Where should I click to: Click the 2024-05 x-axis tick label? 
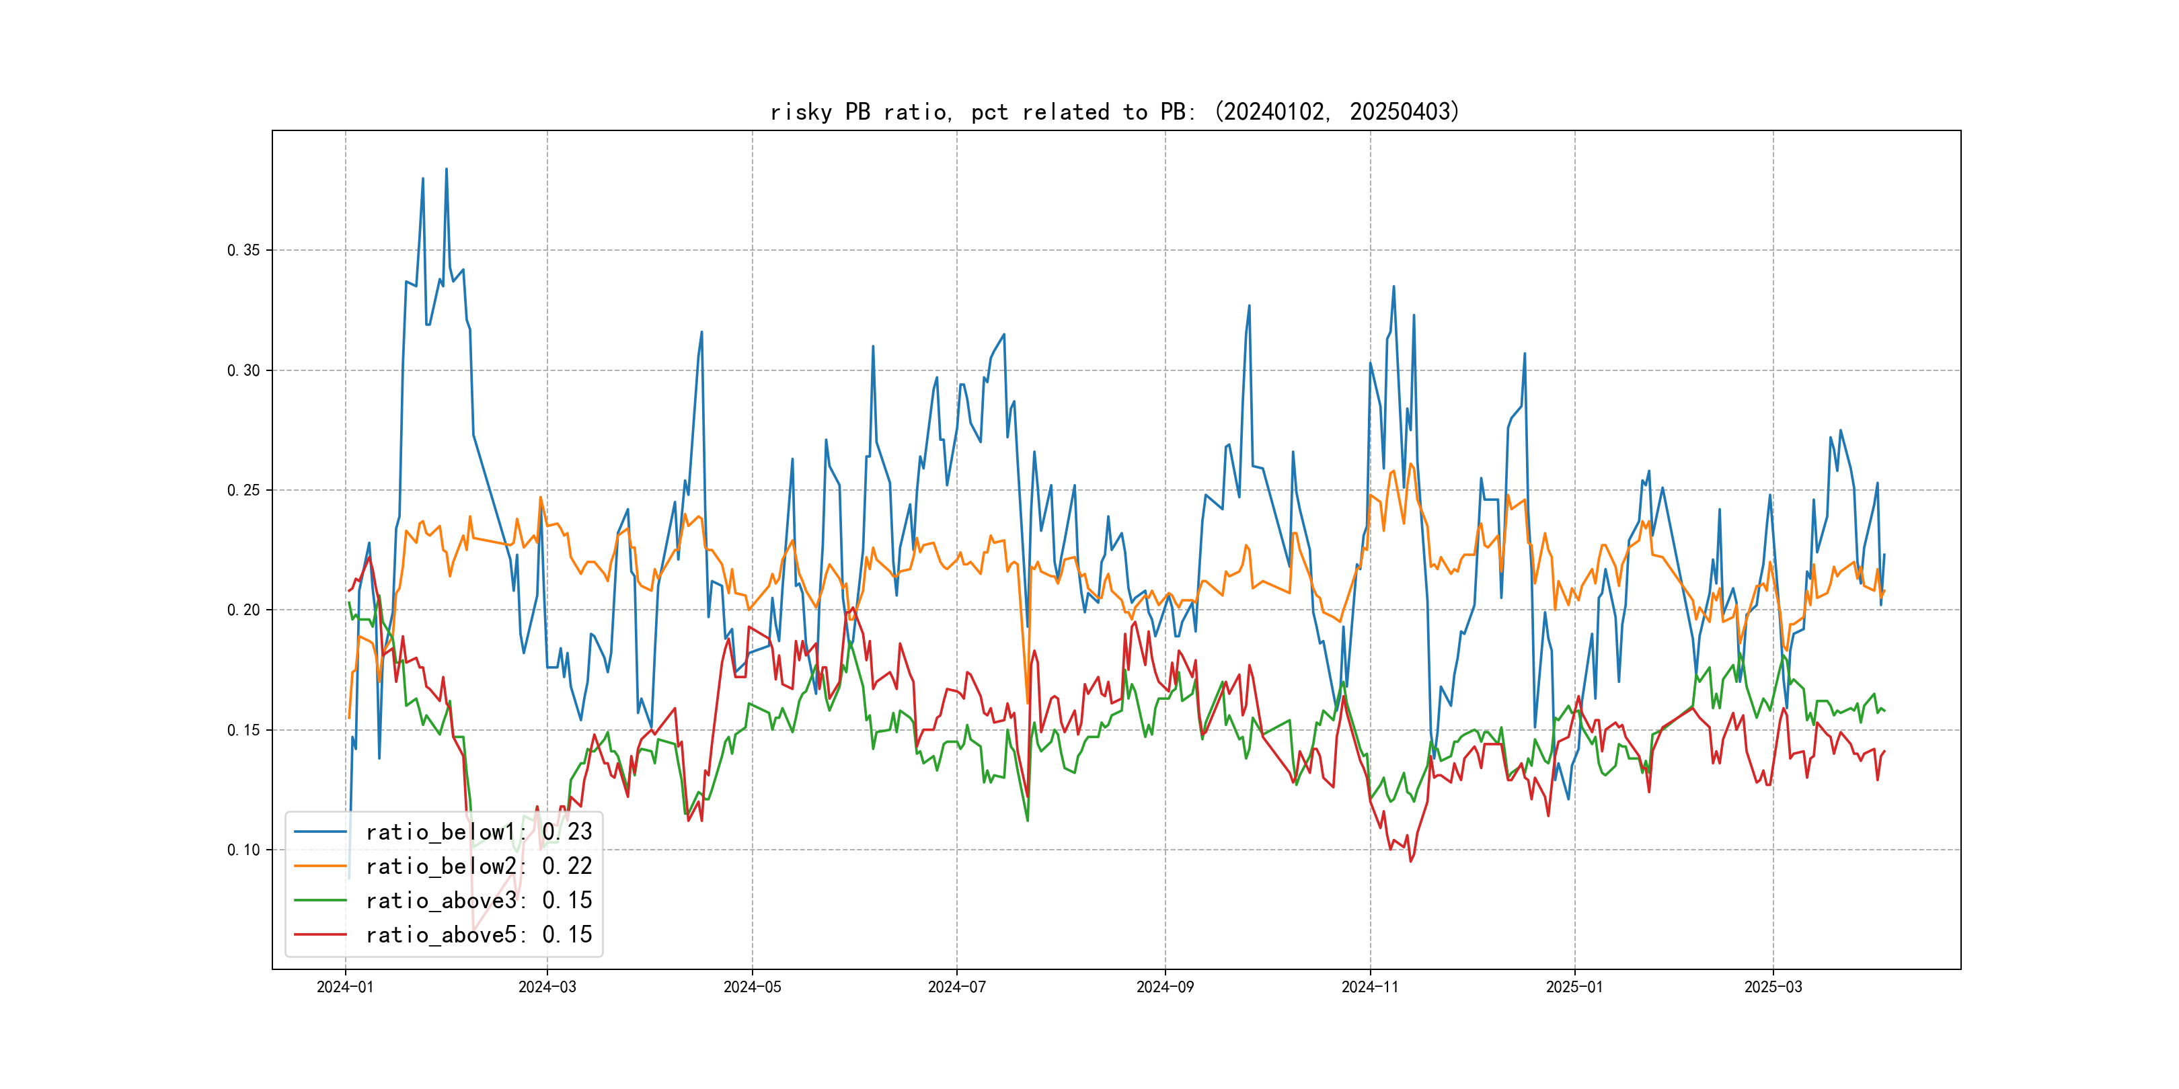[x=752, y=987]
